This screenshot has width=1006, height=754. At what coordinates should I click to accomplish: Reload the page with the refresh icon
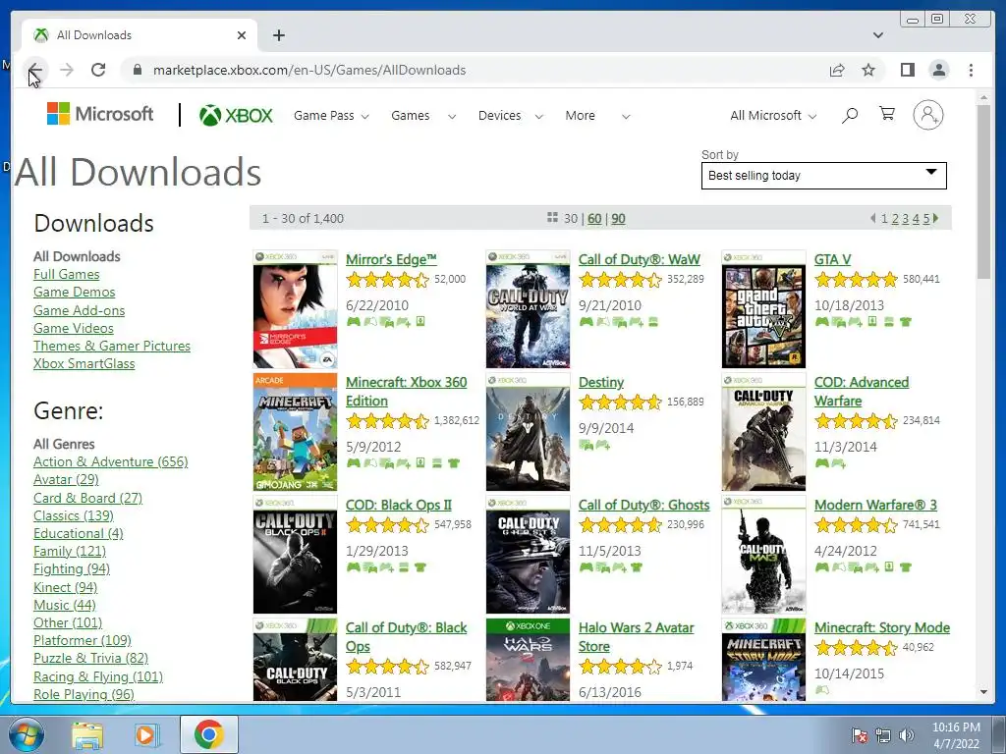[98, 70]
